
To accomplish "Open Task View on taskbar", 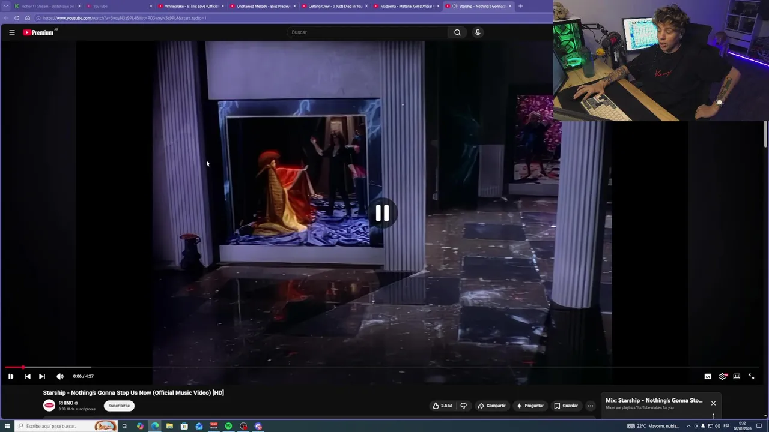I will (x=125, y=426).
